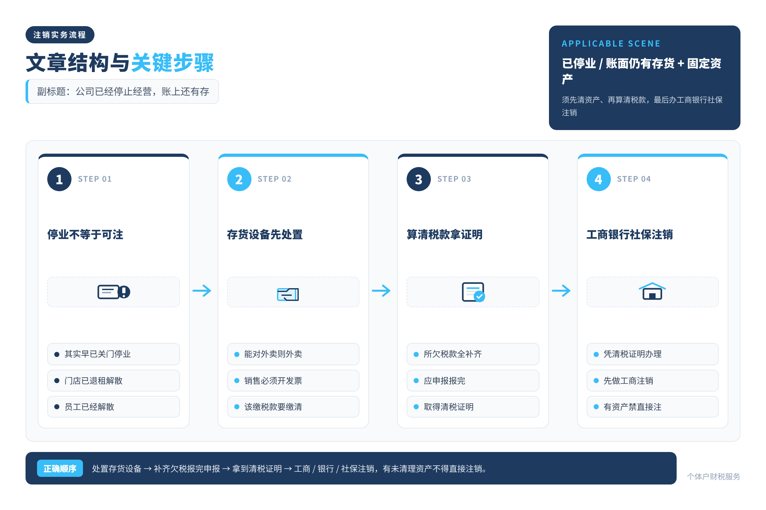Click the STEP 03 label
766x510 pixels.
454,179
